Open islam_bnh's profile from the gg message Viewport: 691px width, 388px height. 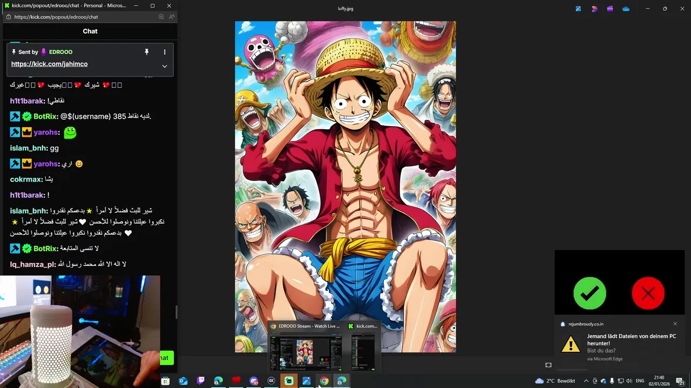point(29,148)
